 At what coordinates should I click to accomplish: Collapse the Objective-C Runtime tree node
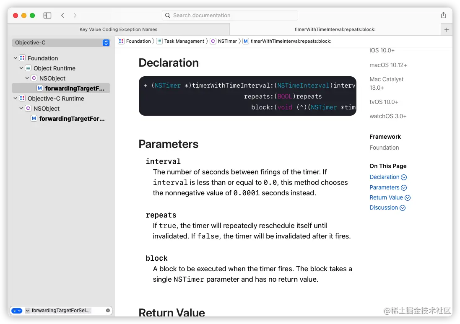point(15,98)
